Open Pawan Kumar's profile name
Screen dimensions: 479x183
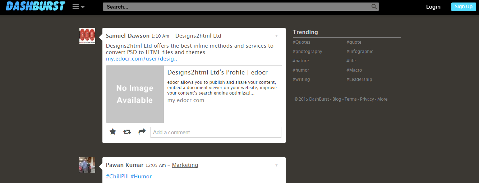[125, 165]
